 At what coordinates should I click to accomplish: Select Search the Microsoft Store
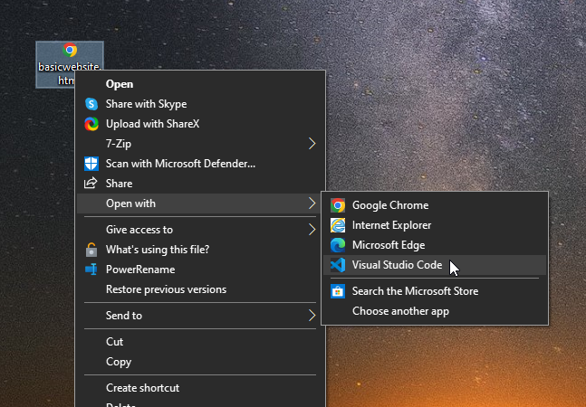[435, 291]
